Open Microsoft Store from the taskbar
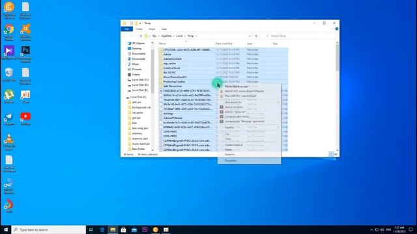The width and height of the screenshot is (417, 234). coord(123,229)
